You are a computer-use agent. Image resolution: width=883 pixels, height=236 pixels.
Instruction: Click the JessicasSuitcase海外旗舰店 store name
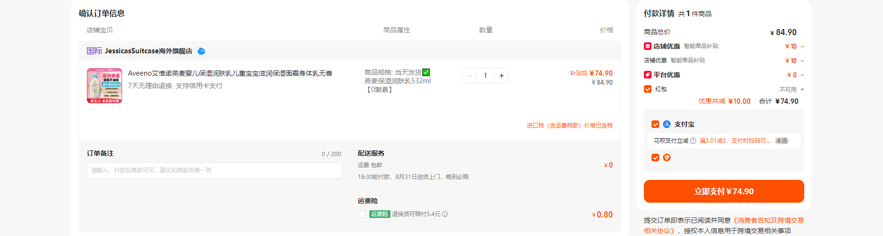pos(148,51)
